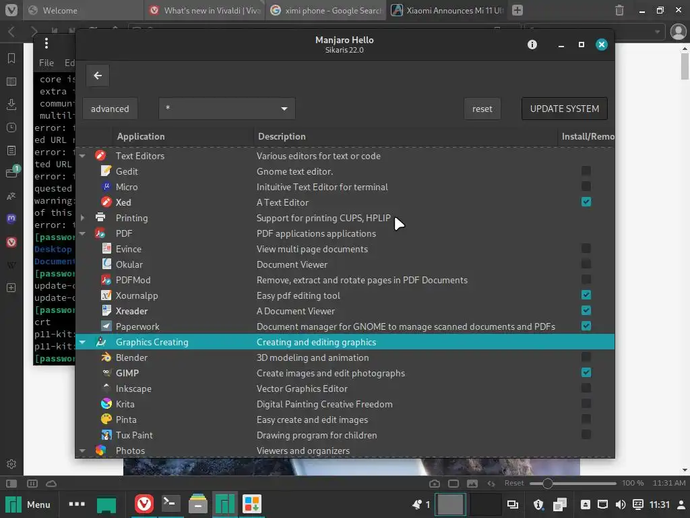Image resolution: width=690 pixels, height=518 pixels.
Task: Switch to the Welcome tab
Action: pyautogui.click(x=84, y=10)
